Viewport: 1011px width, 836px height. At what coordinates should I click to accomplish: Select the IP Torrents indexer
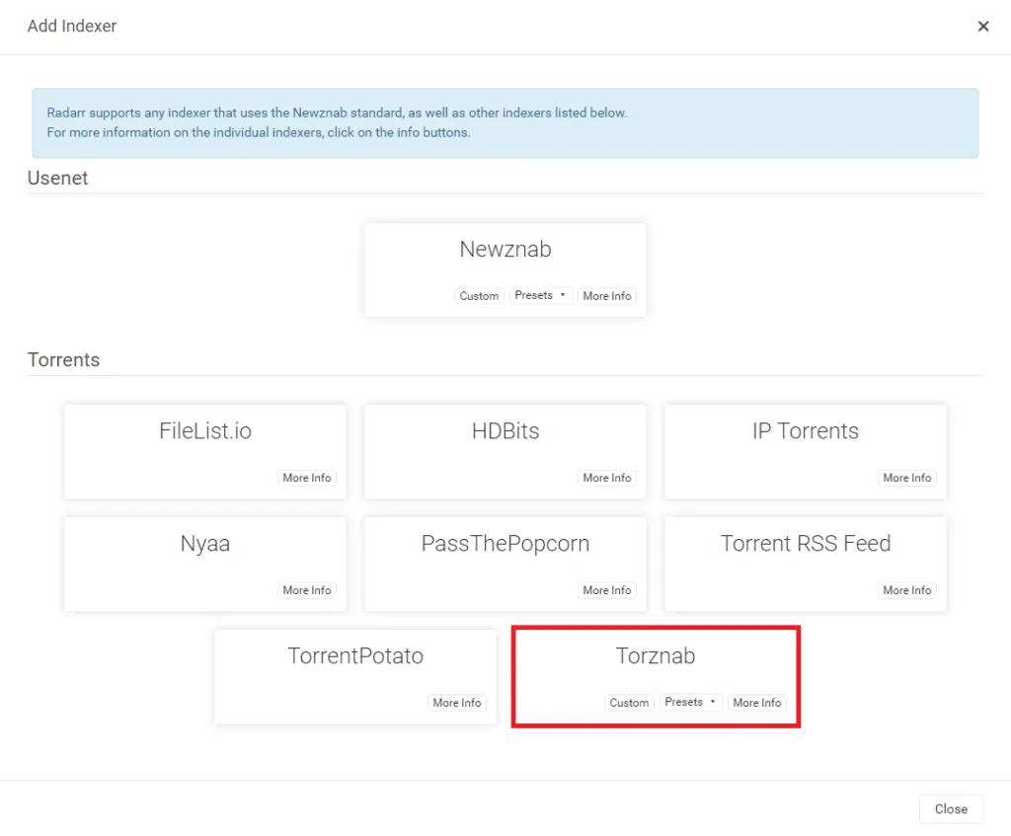click(805, 431)
